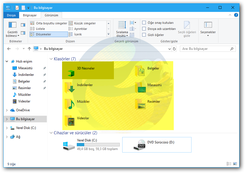Open the Seçenekler options button
This screenshot has width=245, height=173.
pos(208,29)
